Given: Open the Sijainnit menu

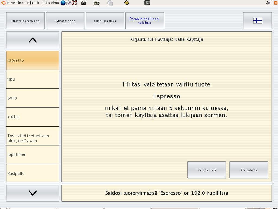Looking at the screenshot, I should pyautogui.click(x=33, y=3).
